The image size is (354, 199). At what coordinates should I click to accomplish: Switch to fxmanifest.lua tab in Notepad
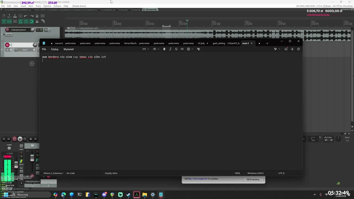click(x=130, y=43)
